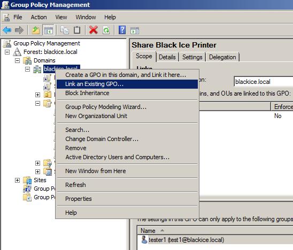Screen dimensions: 293x250
Task: Open the Action menu
Action: [38, 17]
